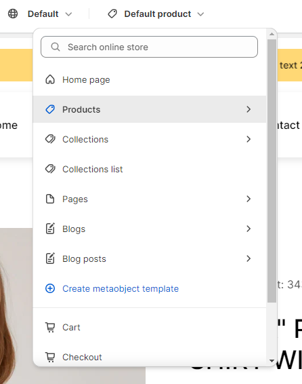Screen dimensions: 302x384
Task: Select Collections list template
Action: 149,169
